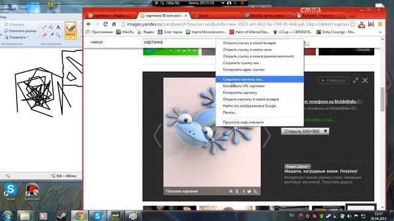Reload the page in Chrome
Viewport: 394px width, 221px height.
click(105, 24)
